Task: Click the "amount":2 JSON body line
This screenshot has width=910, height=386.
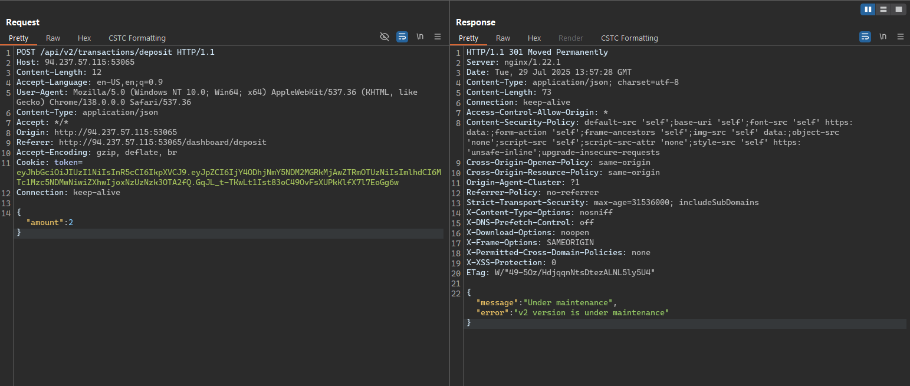Action: [50, 222]
